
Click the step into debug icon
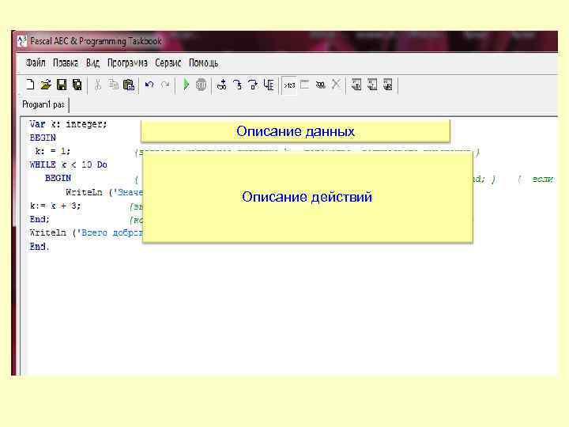point(238,85)
